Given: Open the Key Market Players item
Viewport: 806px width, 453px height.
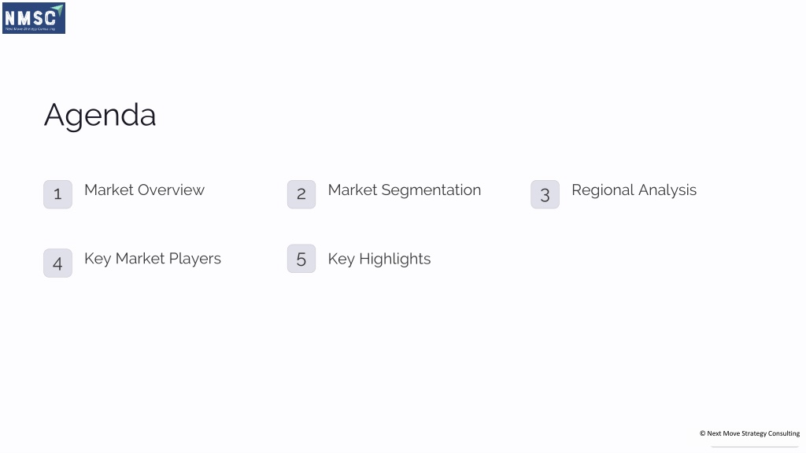Looking at the screenshot, I should (153, 259).
